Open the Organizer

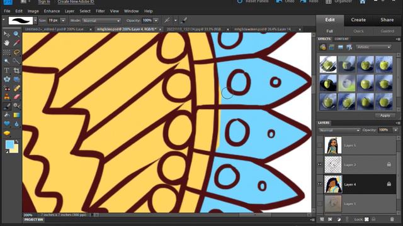(x=339, y=1)
